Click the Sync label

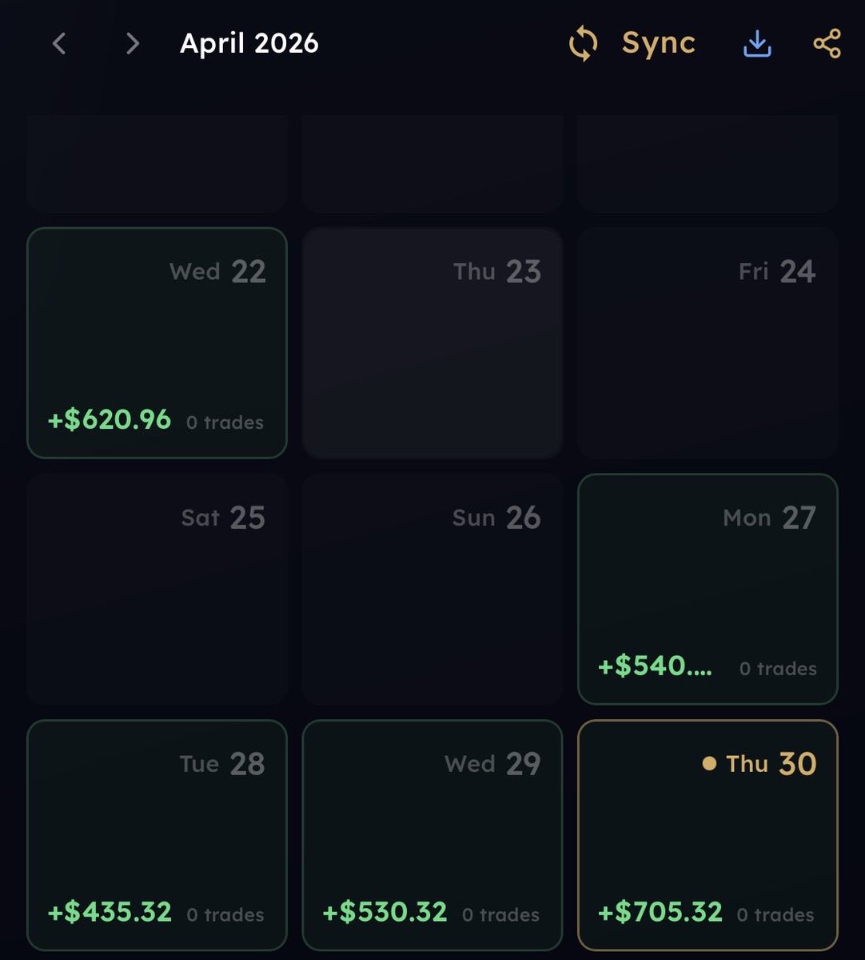click(659, 43)
